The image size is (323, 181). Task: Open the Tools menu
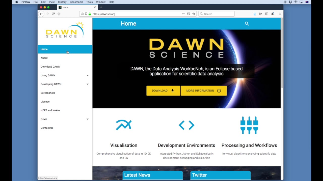[90, 2]
